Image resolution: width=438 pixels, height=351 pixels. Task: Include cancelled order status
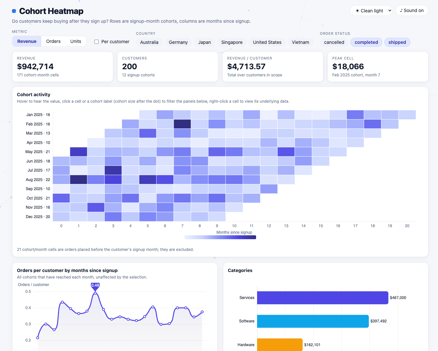click(334, 42)
